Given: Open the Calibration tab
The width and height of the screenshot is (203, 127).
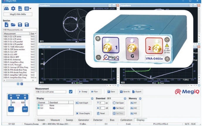Looking at the screenshot, I should (126, 120).
